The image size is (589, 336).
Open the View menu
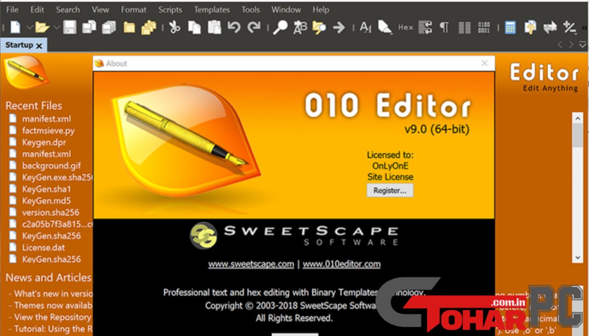pos(100,9)
